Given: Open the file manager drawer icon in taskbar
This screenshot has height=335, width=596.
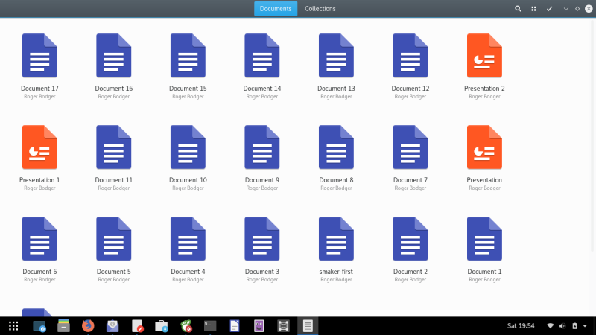Looking at the screenshot, I should tap(63, 326).
